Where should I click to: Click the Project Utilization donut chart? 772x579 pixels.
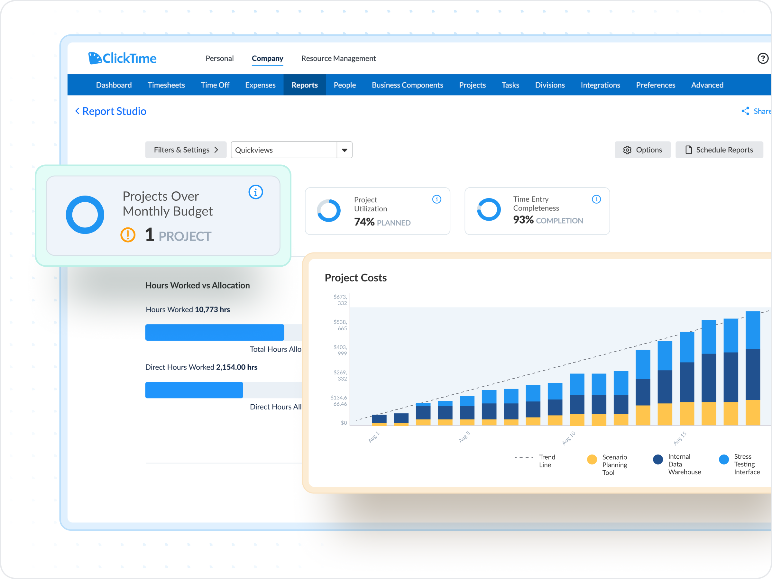[328, 210]
